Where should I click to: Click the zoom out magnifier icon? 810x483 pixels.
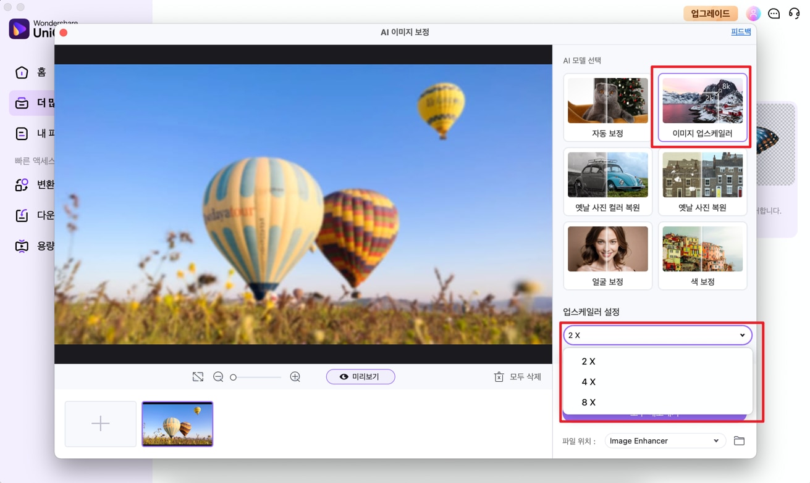pos(218,377)
